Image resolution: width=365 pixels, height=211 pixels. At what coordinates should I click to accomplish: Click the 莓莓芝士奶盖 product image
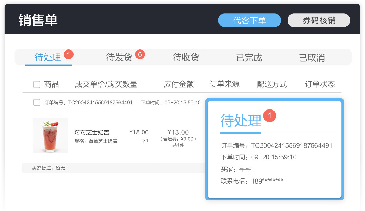click(50, 136)
